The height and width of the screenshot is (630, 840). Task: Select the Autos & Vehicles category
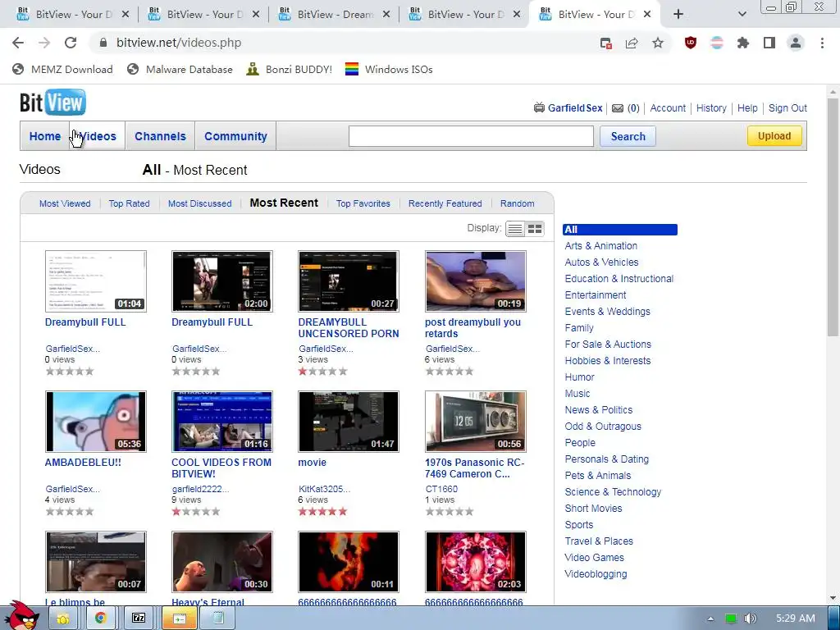point(601,262)
